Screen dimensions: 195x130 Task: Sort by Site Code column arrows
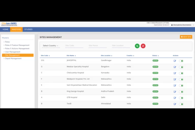click(x=49, y=56)
